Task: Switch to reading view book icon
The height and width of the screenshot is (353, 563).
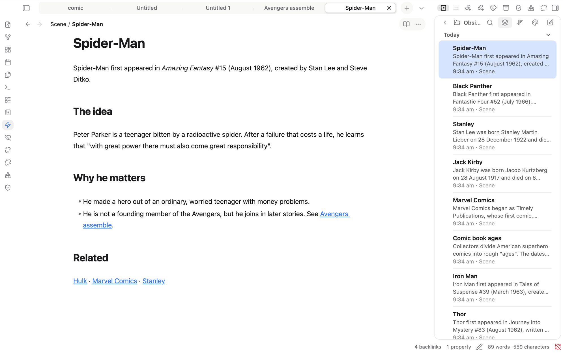Action: coord(406,24)
